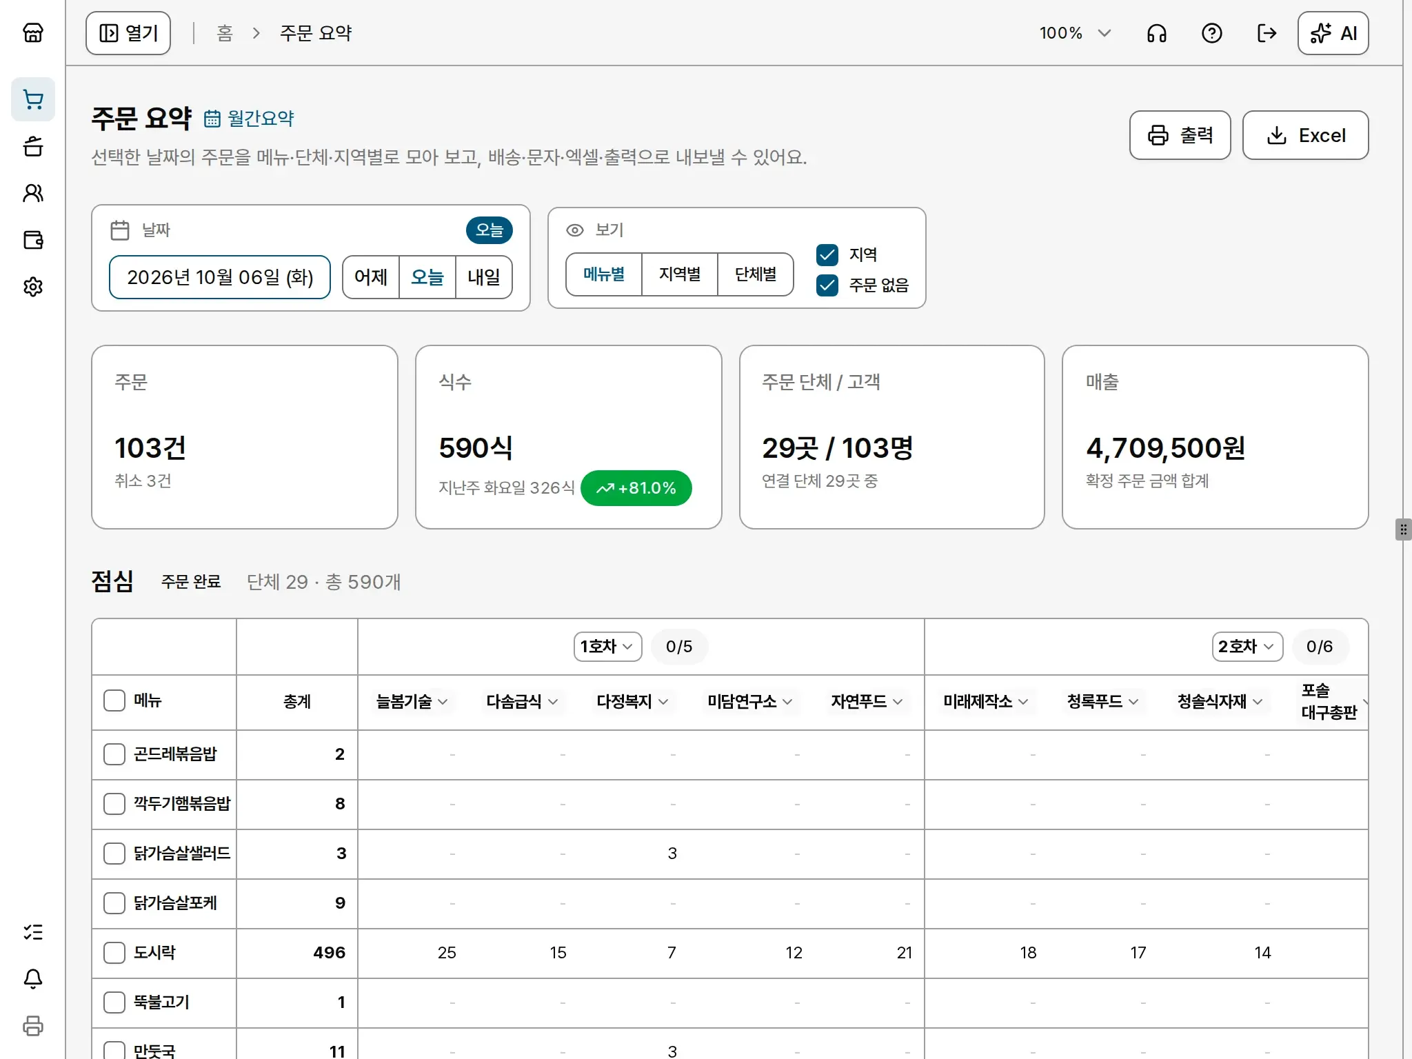Open the 2026년 10월 06일 date field
Viewport: 1412px width, 1059px height.
click(x=220, y=277)
